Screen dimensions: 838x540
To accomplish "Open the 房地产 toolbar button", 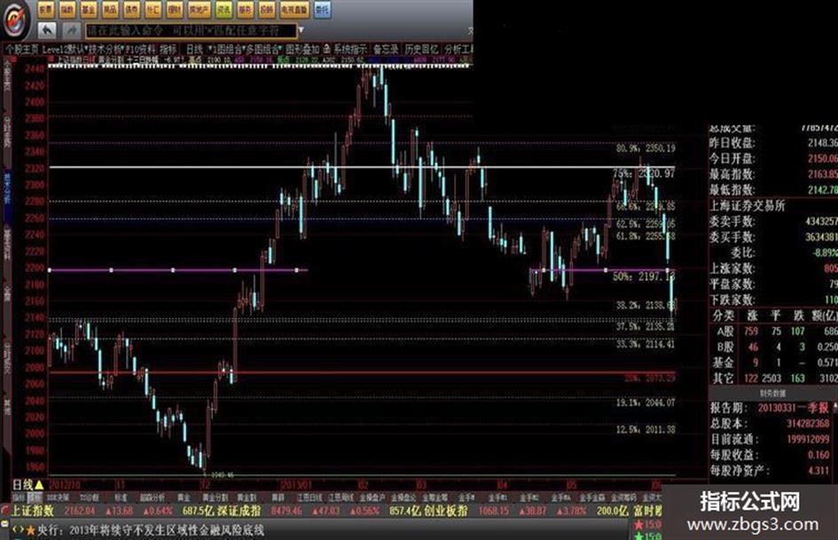I will click(x=199, y=10).
